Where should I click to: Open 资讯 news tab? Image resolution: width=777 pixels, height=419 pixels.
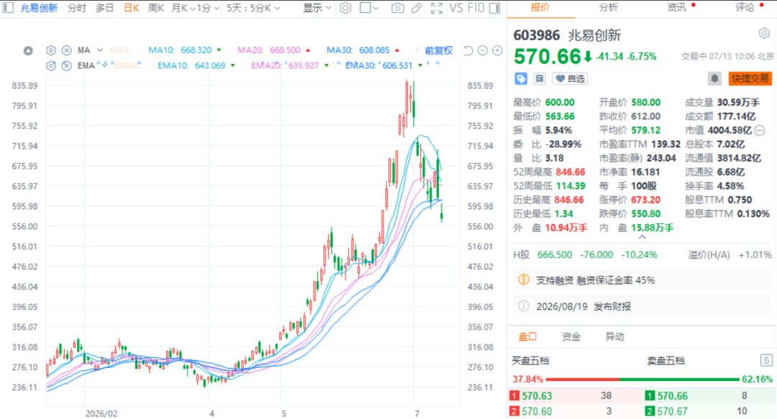(x=676, y=7)
